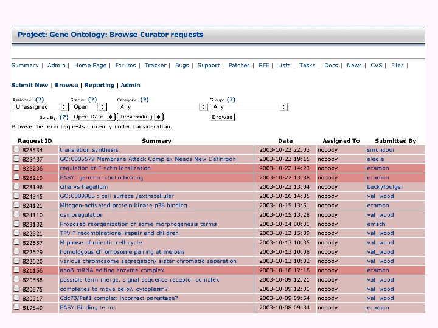Open help (?) next to Status

click(92, 100)
